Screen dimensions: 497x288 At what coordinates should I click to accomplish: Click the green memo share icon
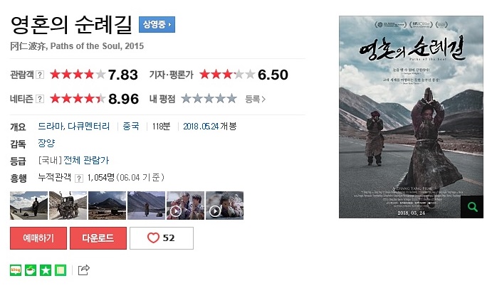tap(61, 270)
